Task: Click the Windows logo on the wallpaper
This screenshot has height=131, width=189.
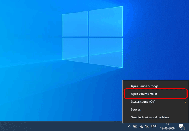Action: tap(92, 37)
